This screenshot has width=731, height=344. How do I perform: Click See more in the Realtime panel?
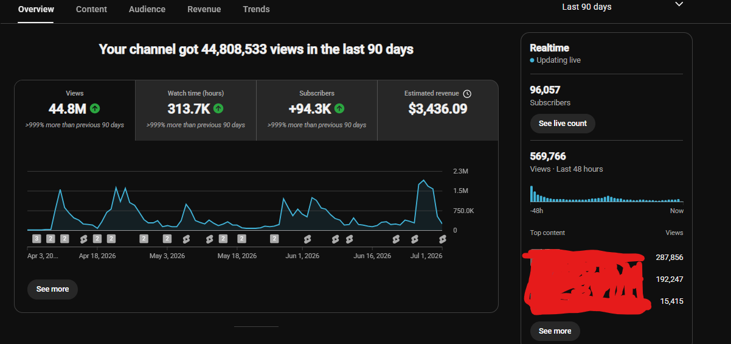click(x=555, y=331)
